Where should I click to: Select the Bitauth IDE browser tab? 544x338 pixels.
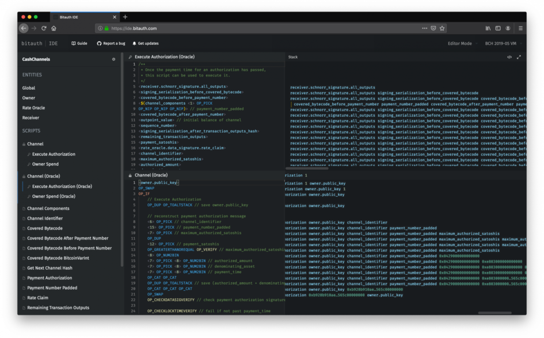point(85,17)
